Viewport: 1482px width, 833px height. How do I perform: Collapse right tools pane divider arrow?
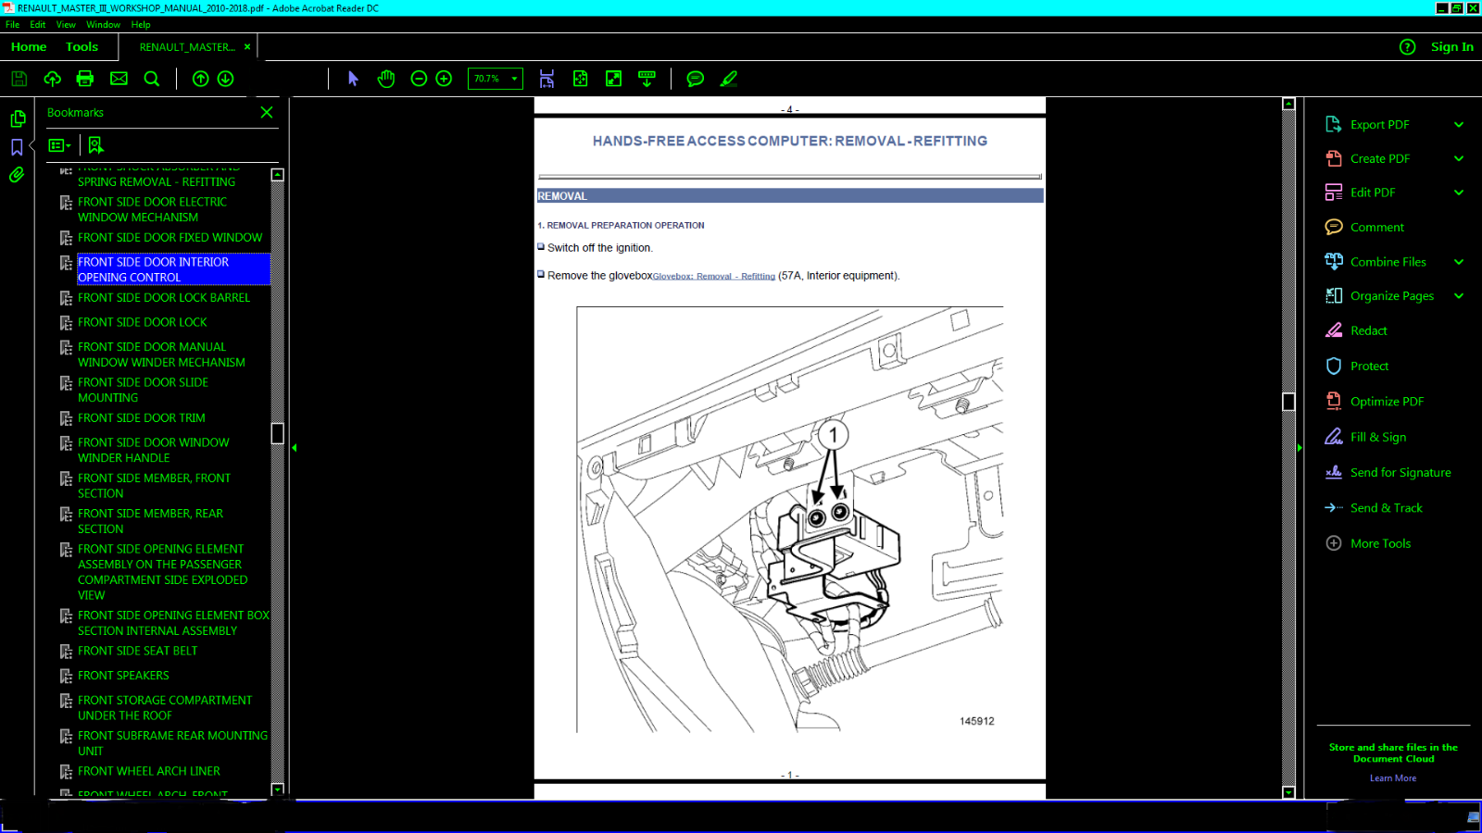tap(1300, 448)
